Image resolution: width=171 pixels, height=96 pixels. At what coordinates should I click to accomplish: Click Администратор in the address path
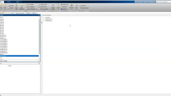(x=20, y=13)
